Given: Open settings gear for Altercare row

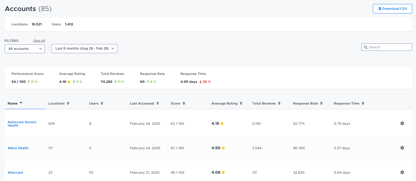Looking at the screenshot, I should [402, 172].
